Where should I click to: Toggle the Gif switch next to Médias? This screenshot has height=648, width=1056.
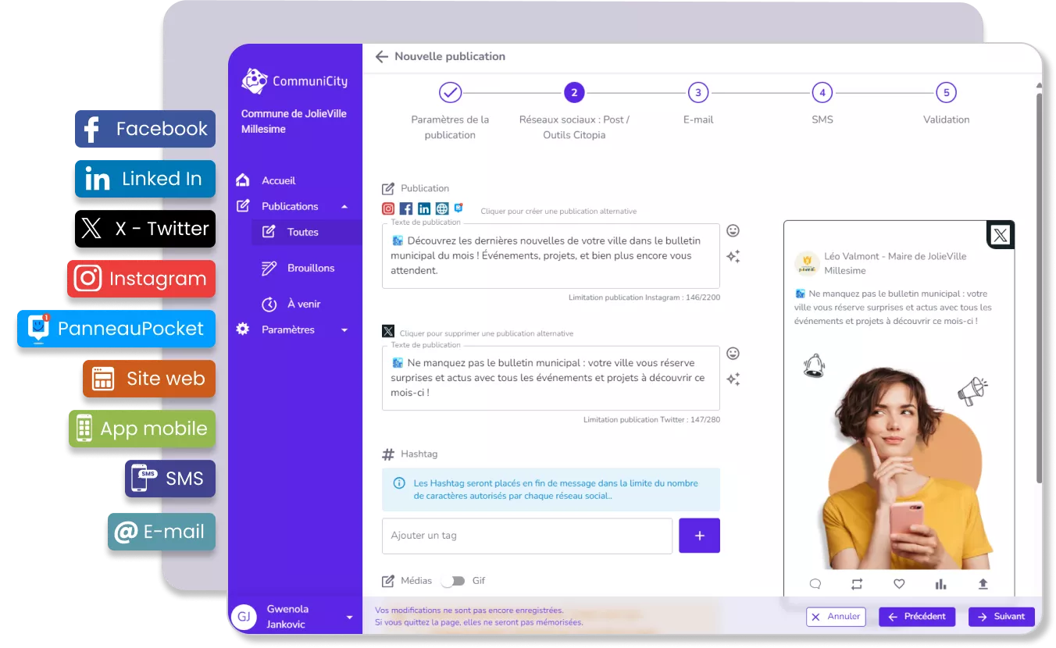tap(453, 581)
